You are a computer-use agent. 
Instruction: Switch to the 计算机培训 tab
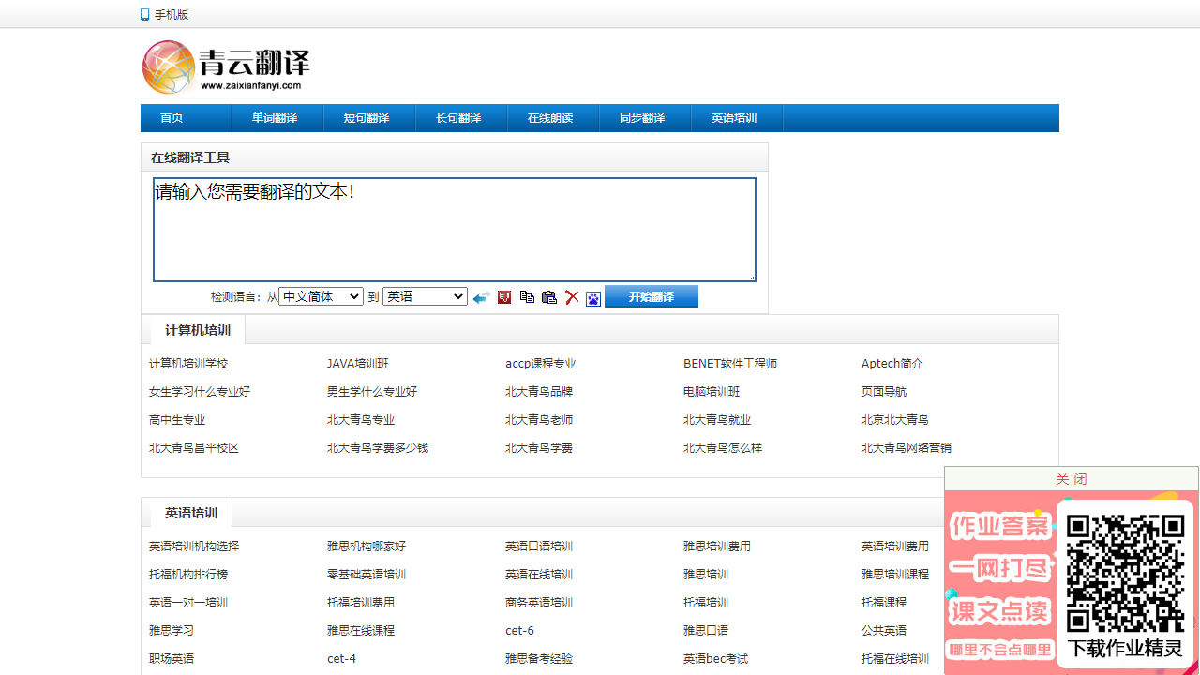pos(198,330)
